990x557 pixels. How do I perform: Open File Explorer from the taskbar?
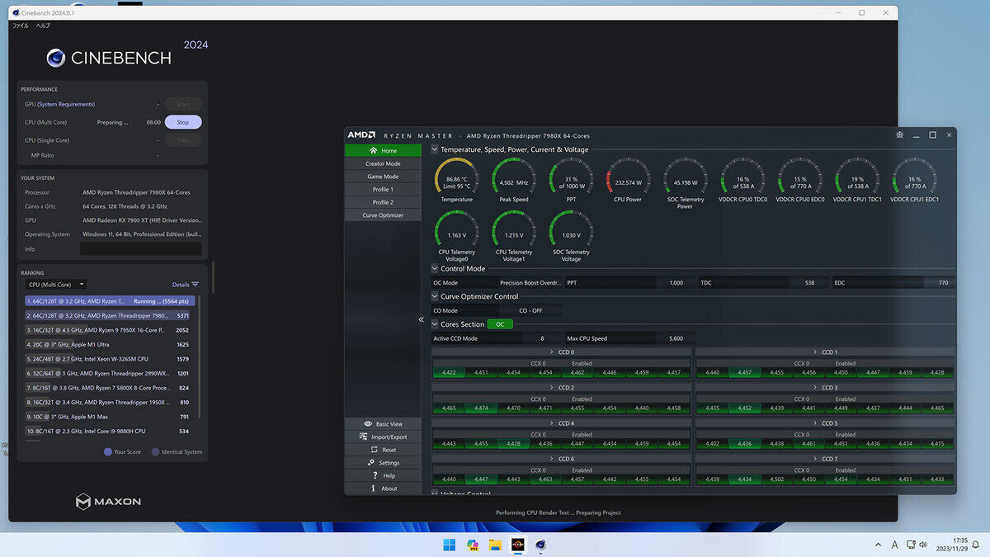coord(495,545)
